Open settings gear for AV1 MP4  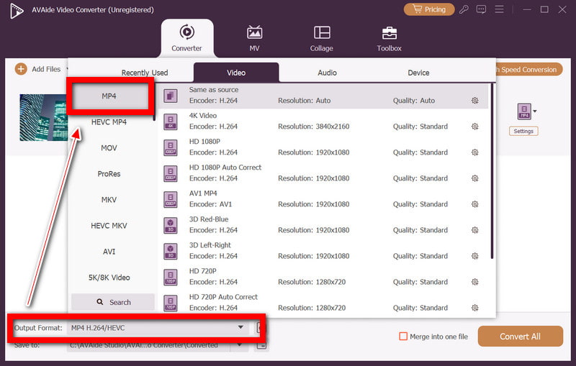pos(474,204)
